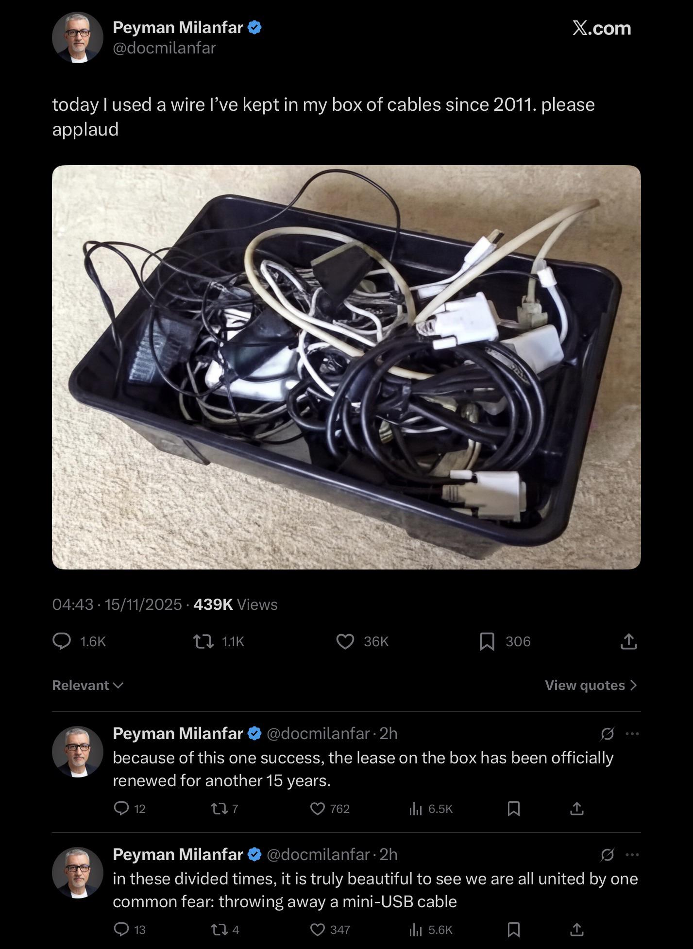Screen dimensions: 693x949
Task: Like the lease renewal reply with 762
Action: pos(318,809)
